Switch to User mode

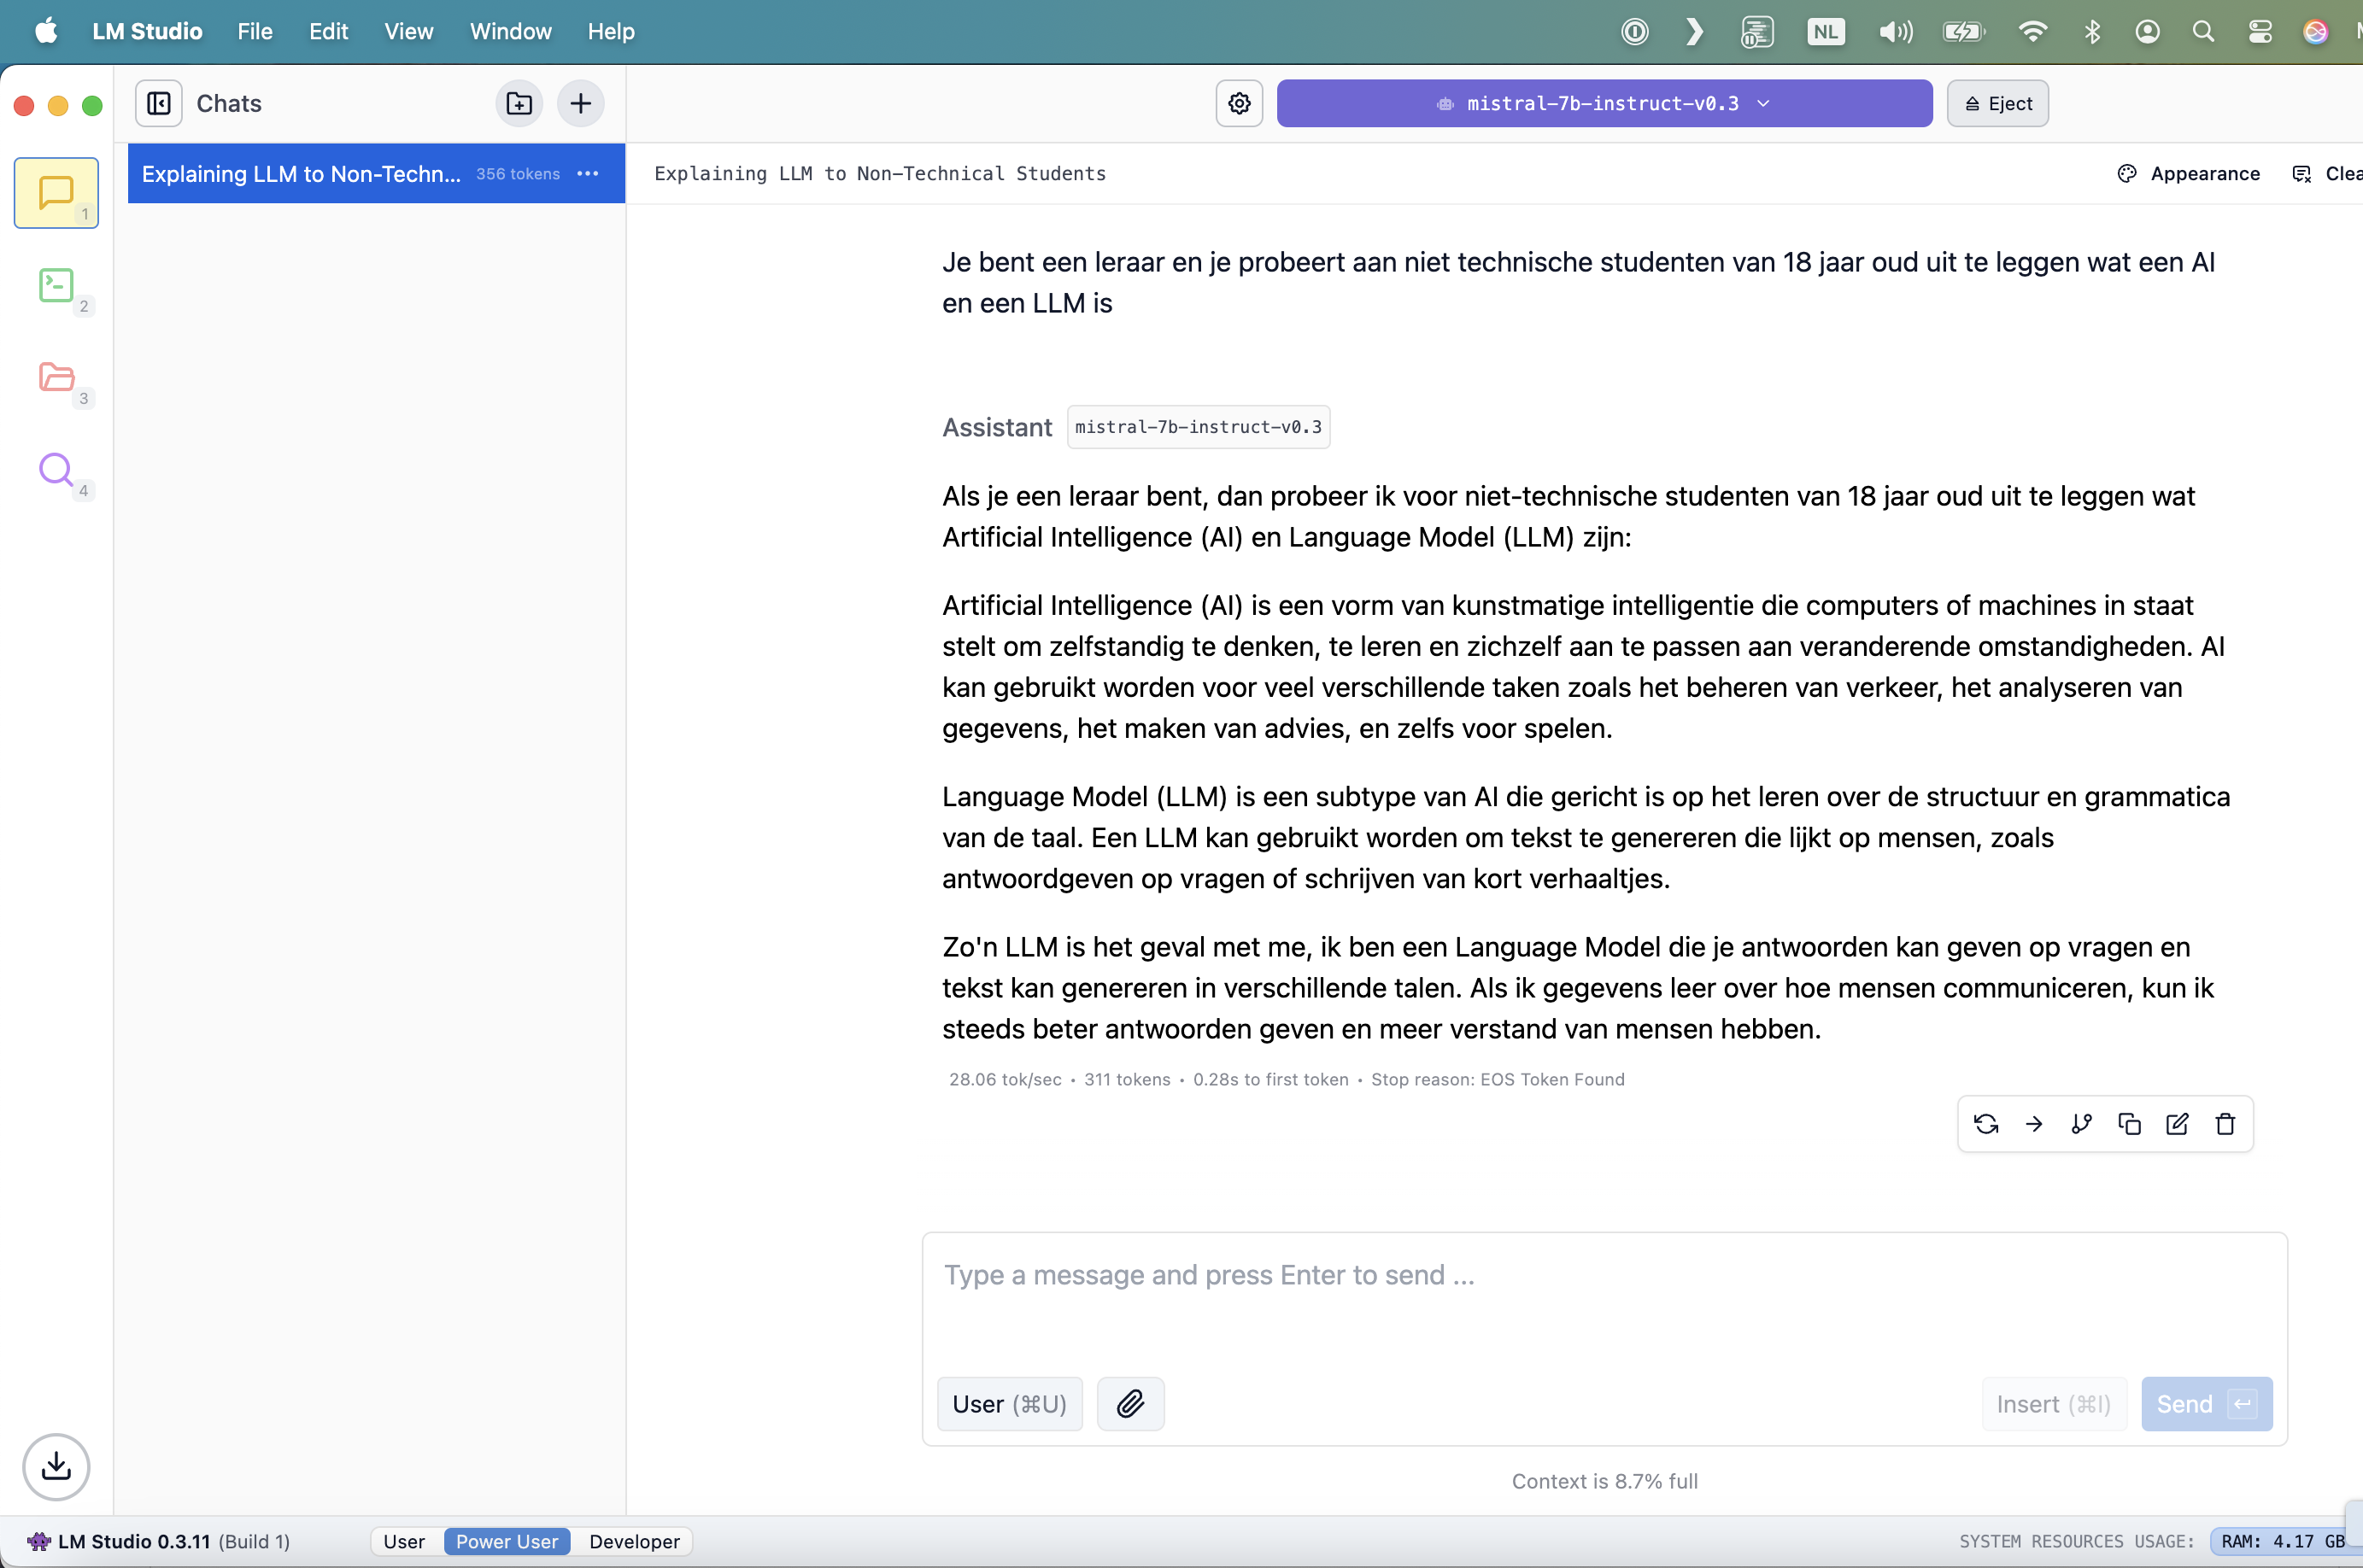404,1541
